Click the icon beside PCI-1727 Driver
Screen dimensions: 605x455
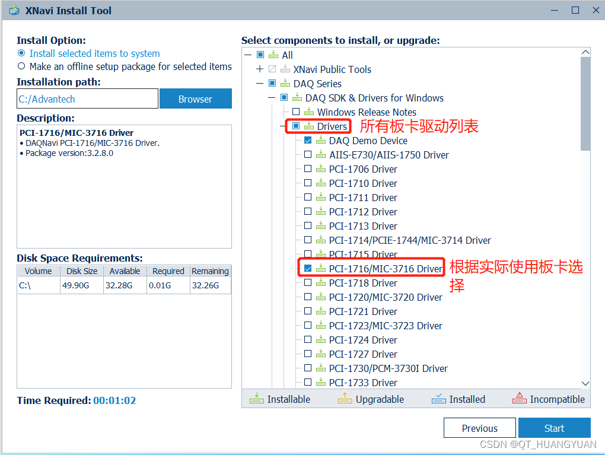coord(321,354)
